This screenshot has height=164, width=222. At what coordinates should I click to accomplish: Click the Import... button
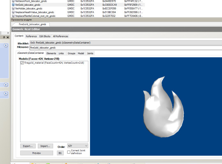[x=45, y=146]
